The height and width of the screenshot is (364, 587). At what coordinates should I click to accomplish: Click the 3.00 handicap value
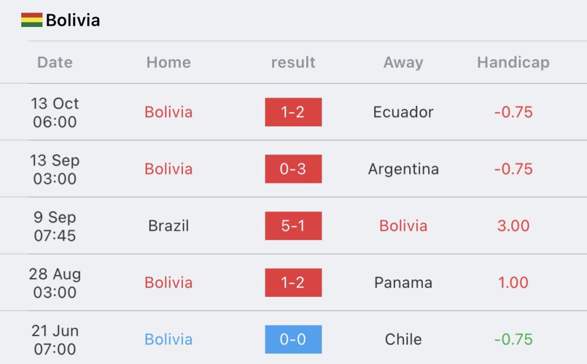click(513, 226)
